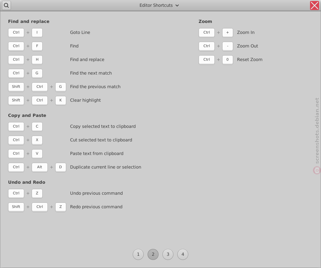Click the '0' keycap for Reset Zoom

click(x=227, y=60)
